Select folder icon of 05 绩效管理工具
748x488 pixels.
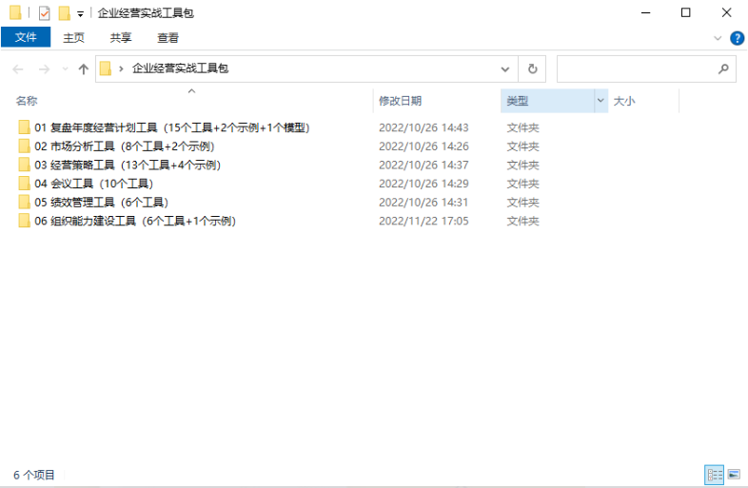click(24, 202)
